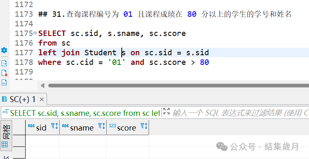Viewport: 309px width, 159px height.
Task: Click the 'from' keyword on line 1176
Action: click(x=47, y=43)
